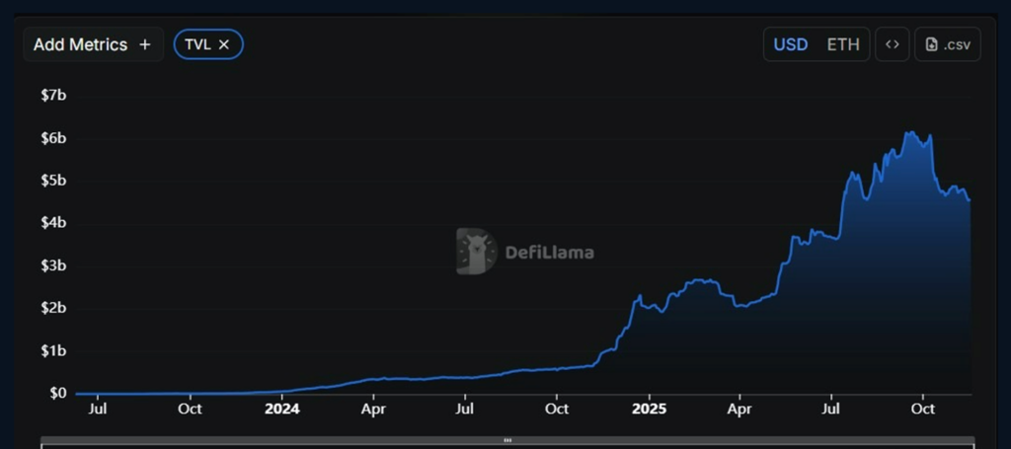Click the $6b y-axis label
This screenshot has height=449, width=1011.
(x=53, y=138)
